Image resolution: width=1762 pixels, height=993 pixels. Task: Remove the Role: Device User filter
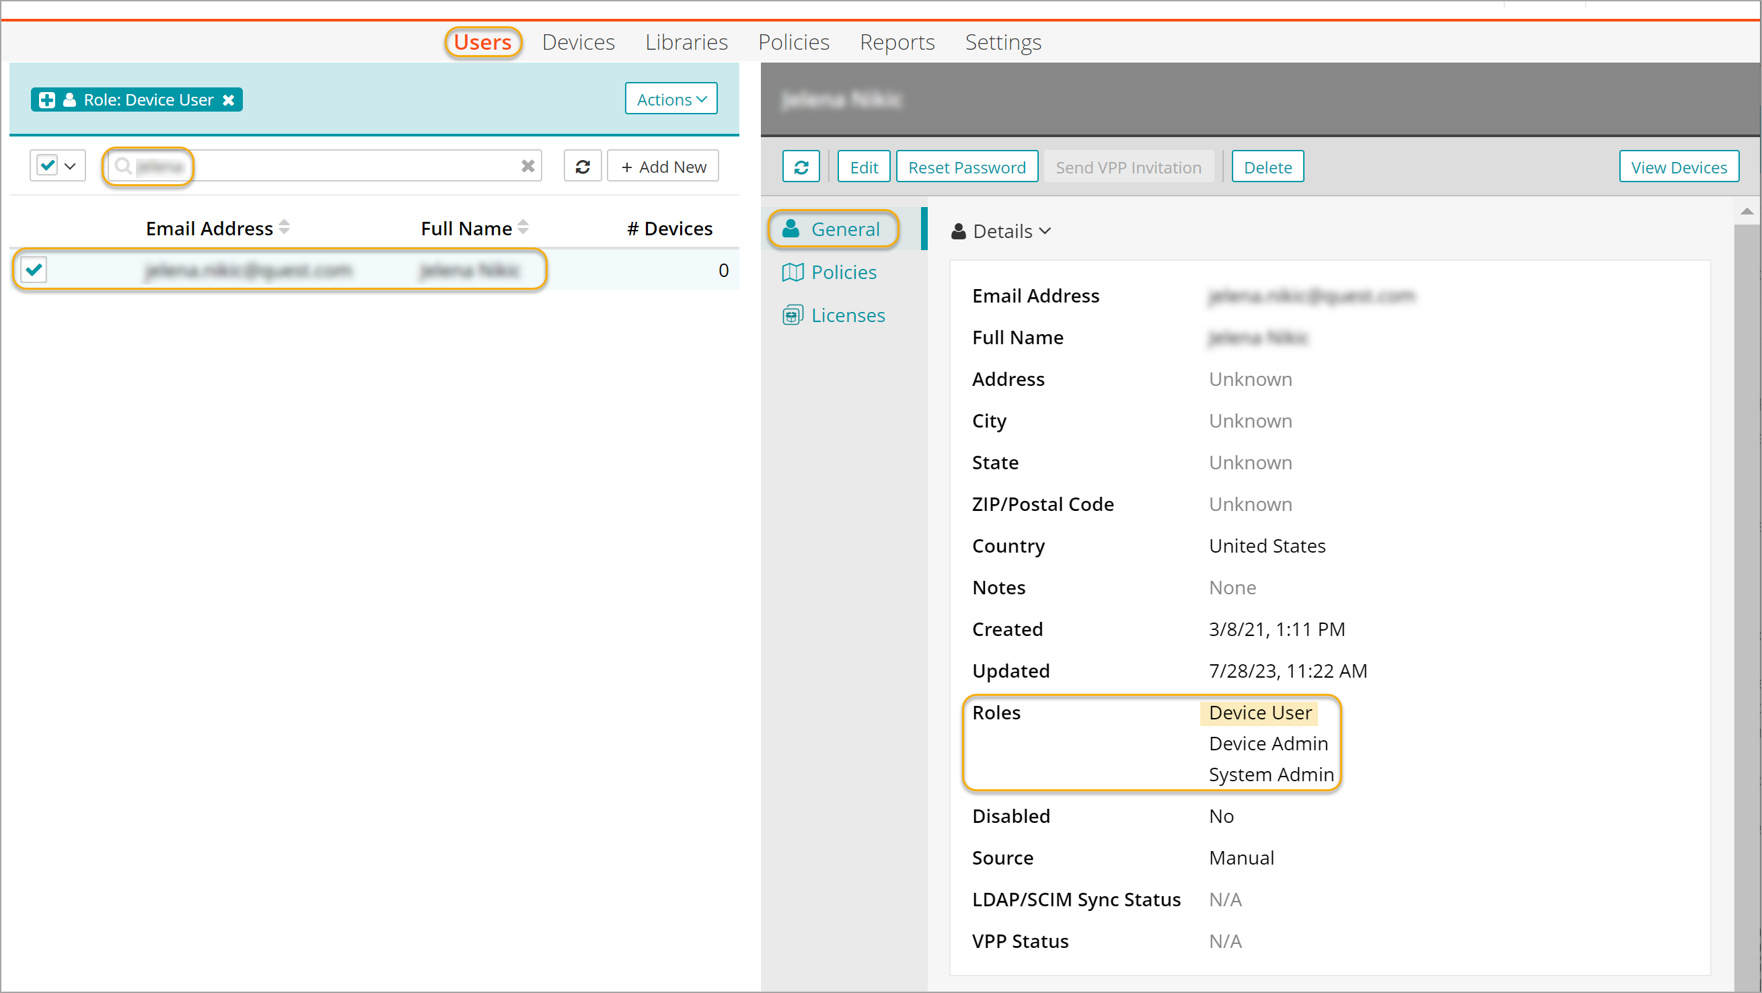(x=229, y=100)
